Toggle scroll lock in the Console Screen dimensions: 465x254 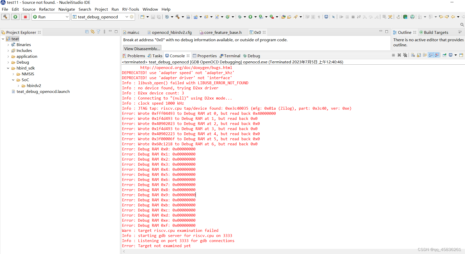tap(419, 55)
